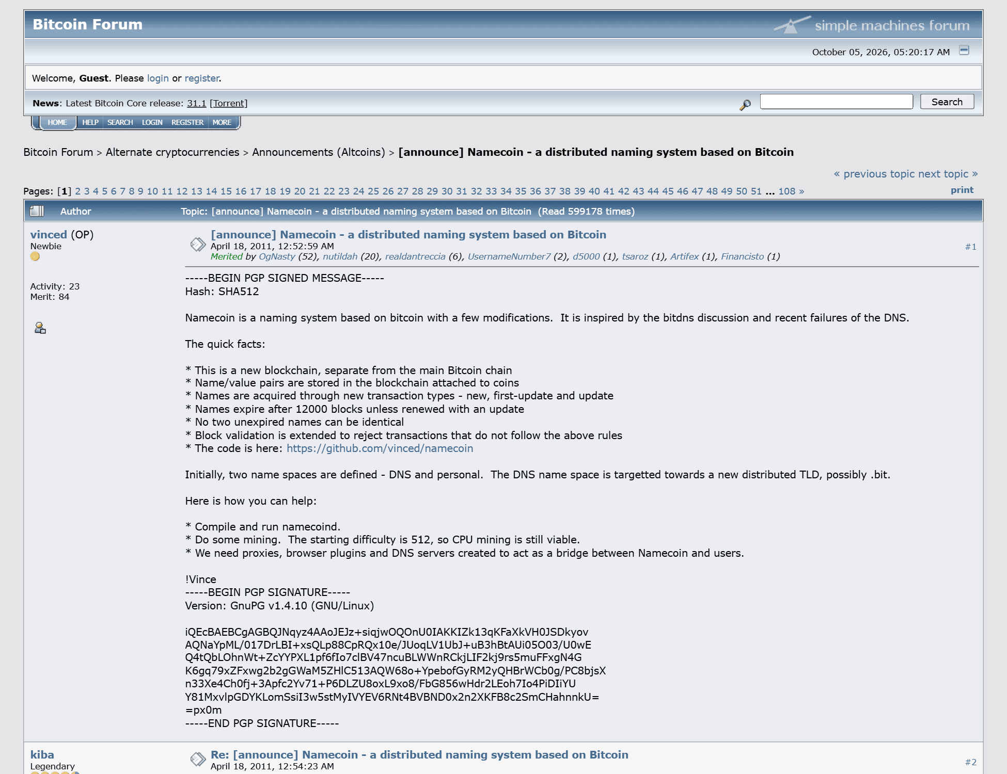Open nutildah's merit profile link

tap(340, 256)
